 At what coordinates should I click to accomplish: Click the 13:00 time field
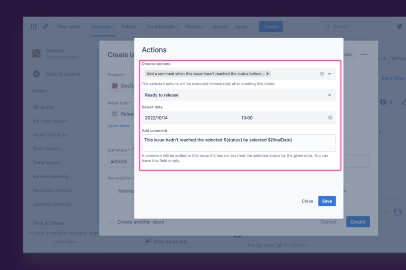click(x=247, y=118)
